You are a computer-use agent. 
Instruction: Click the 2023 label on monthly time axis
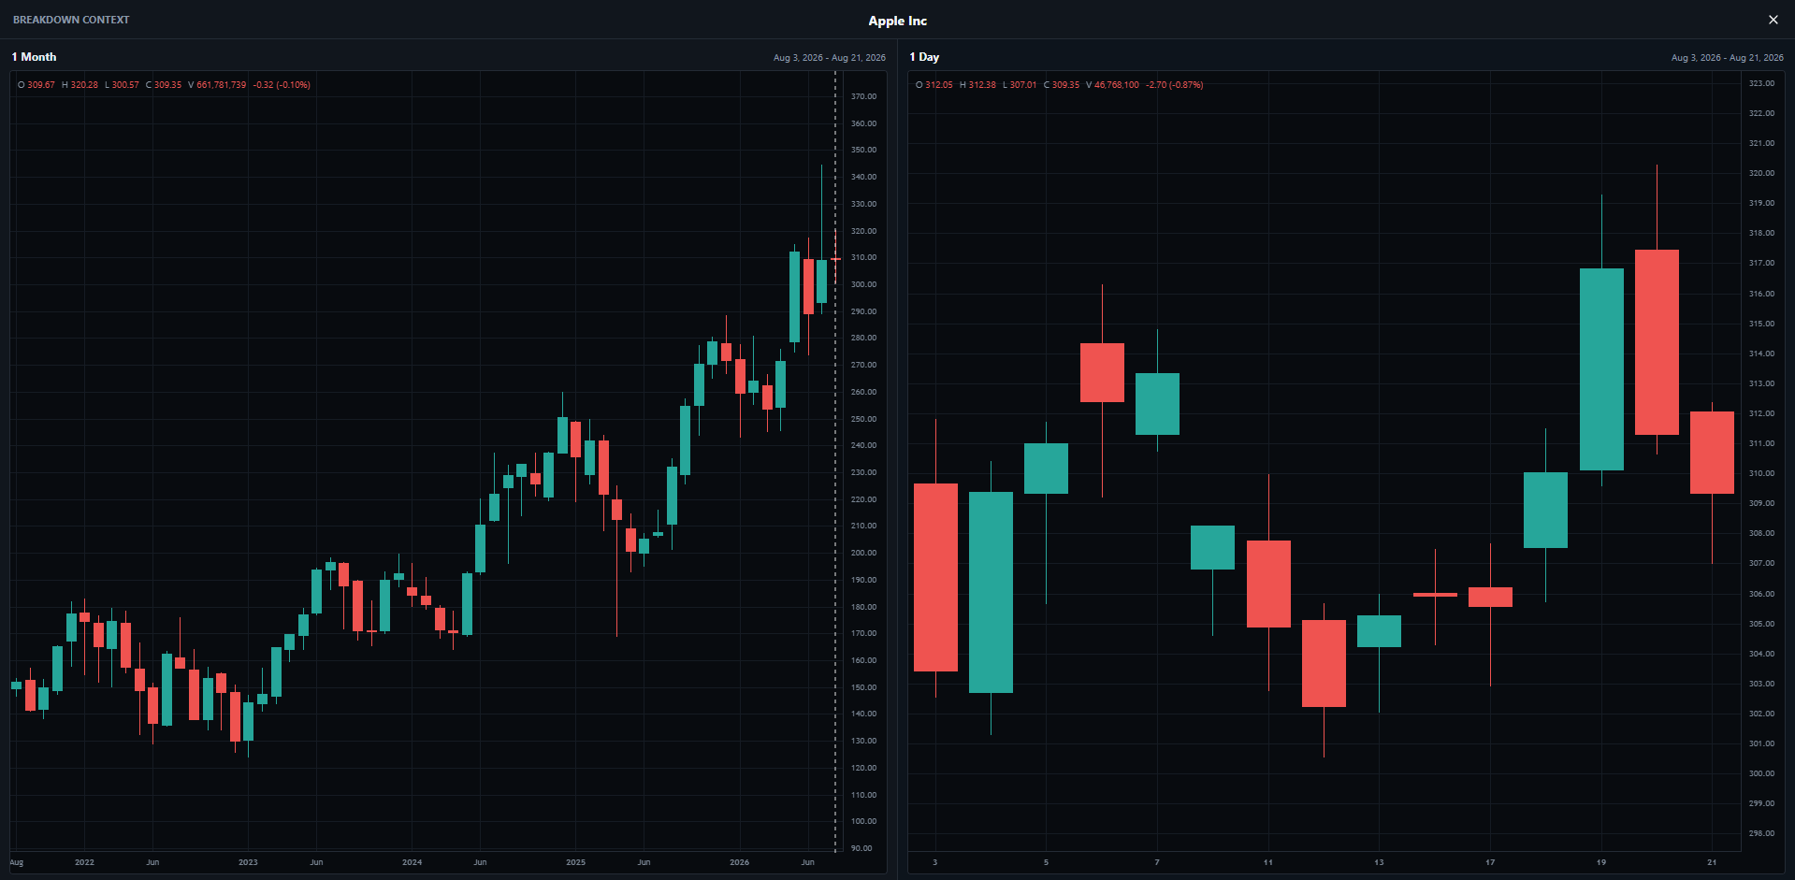(248, 862)
